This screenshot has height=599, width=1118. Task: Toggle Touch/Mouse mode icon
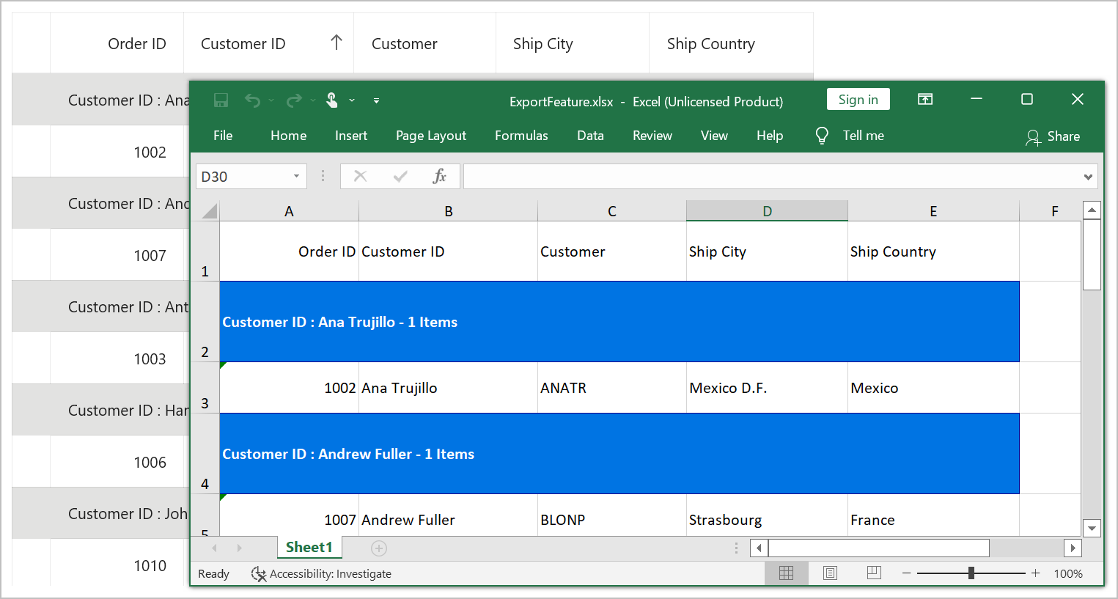(x=332, y=100)
